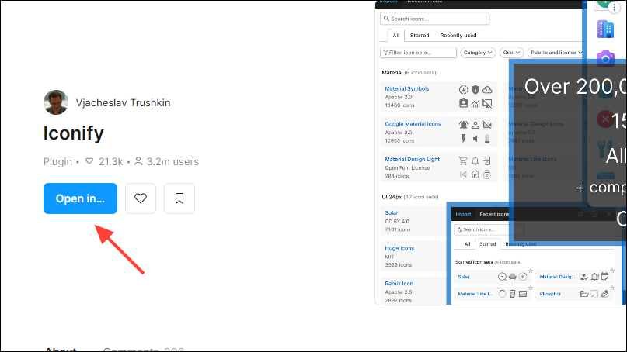Screen dimensions: 627x352
Task: Click the author's round avatar photo
Action: click(56, 102)
